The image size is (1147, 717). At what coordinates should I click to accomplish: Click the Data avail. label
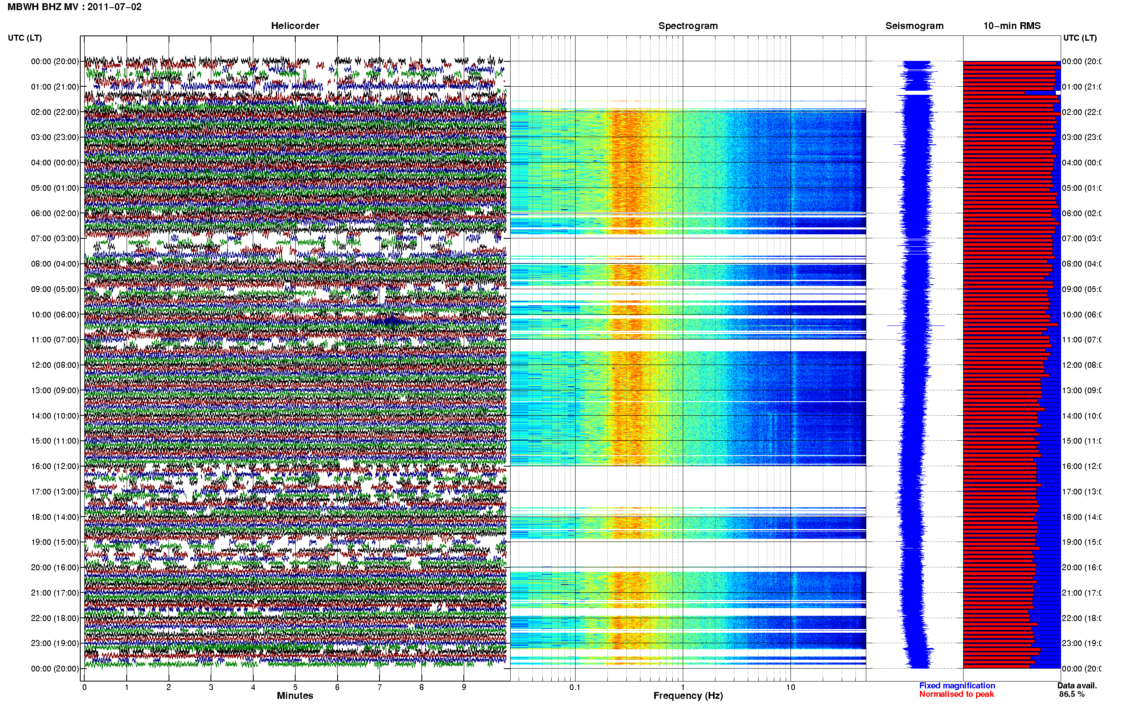(x=1077, y=686)
